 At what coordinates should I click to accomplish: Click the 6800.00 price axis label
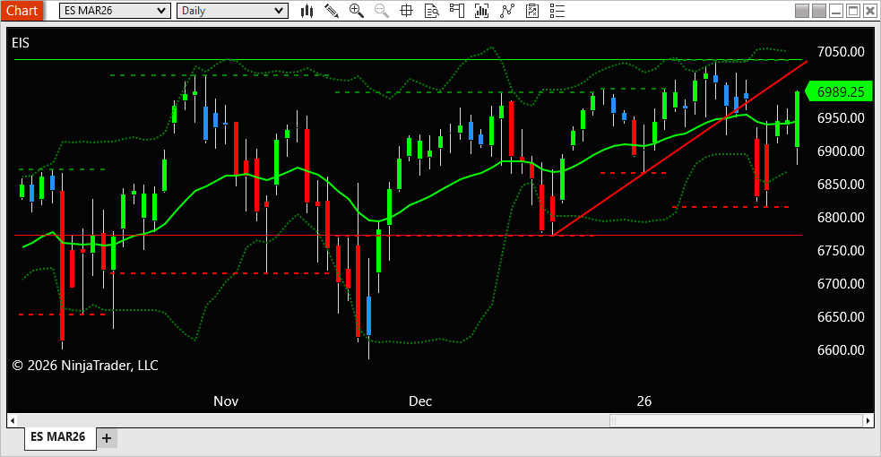pos(841,217)
